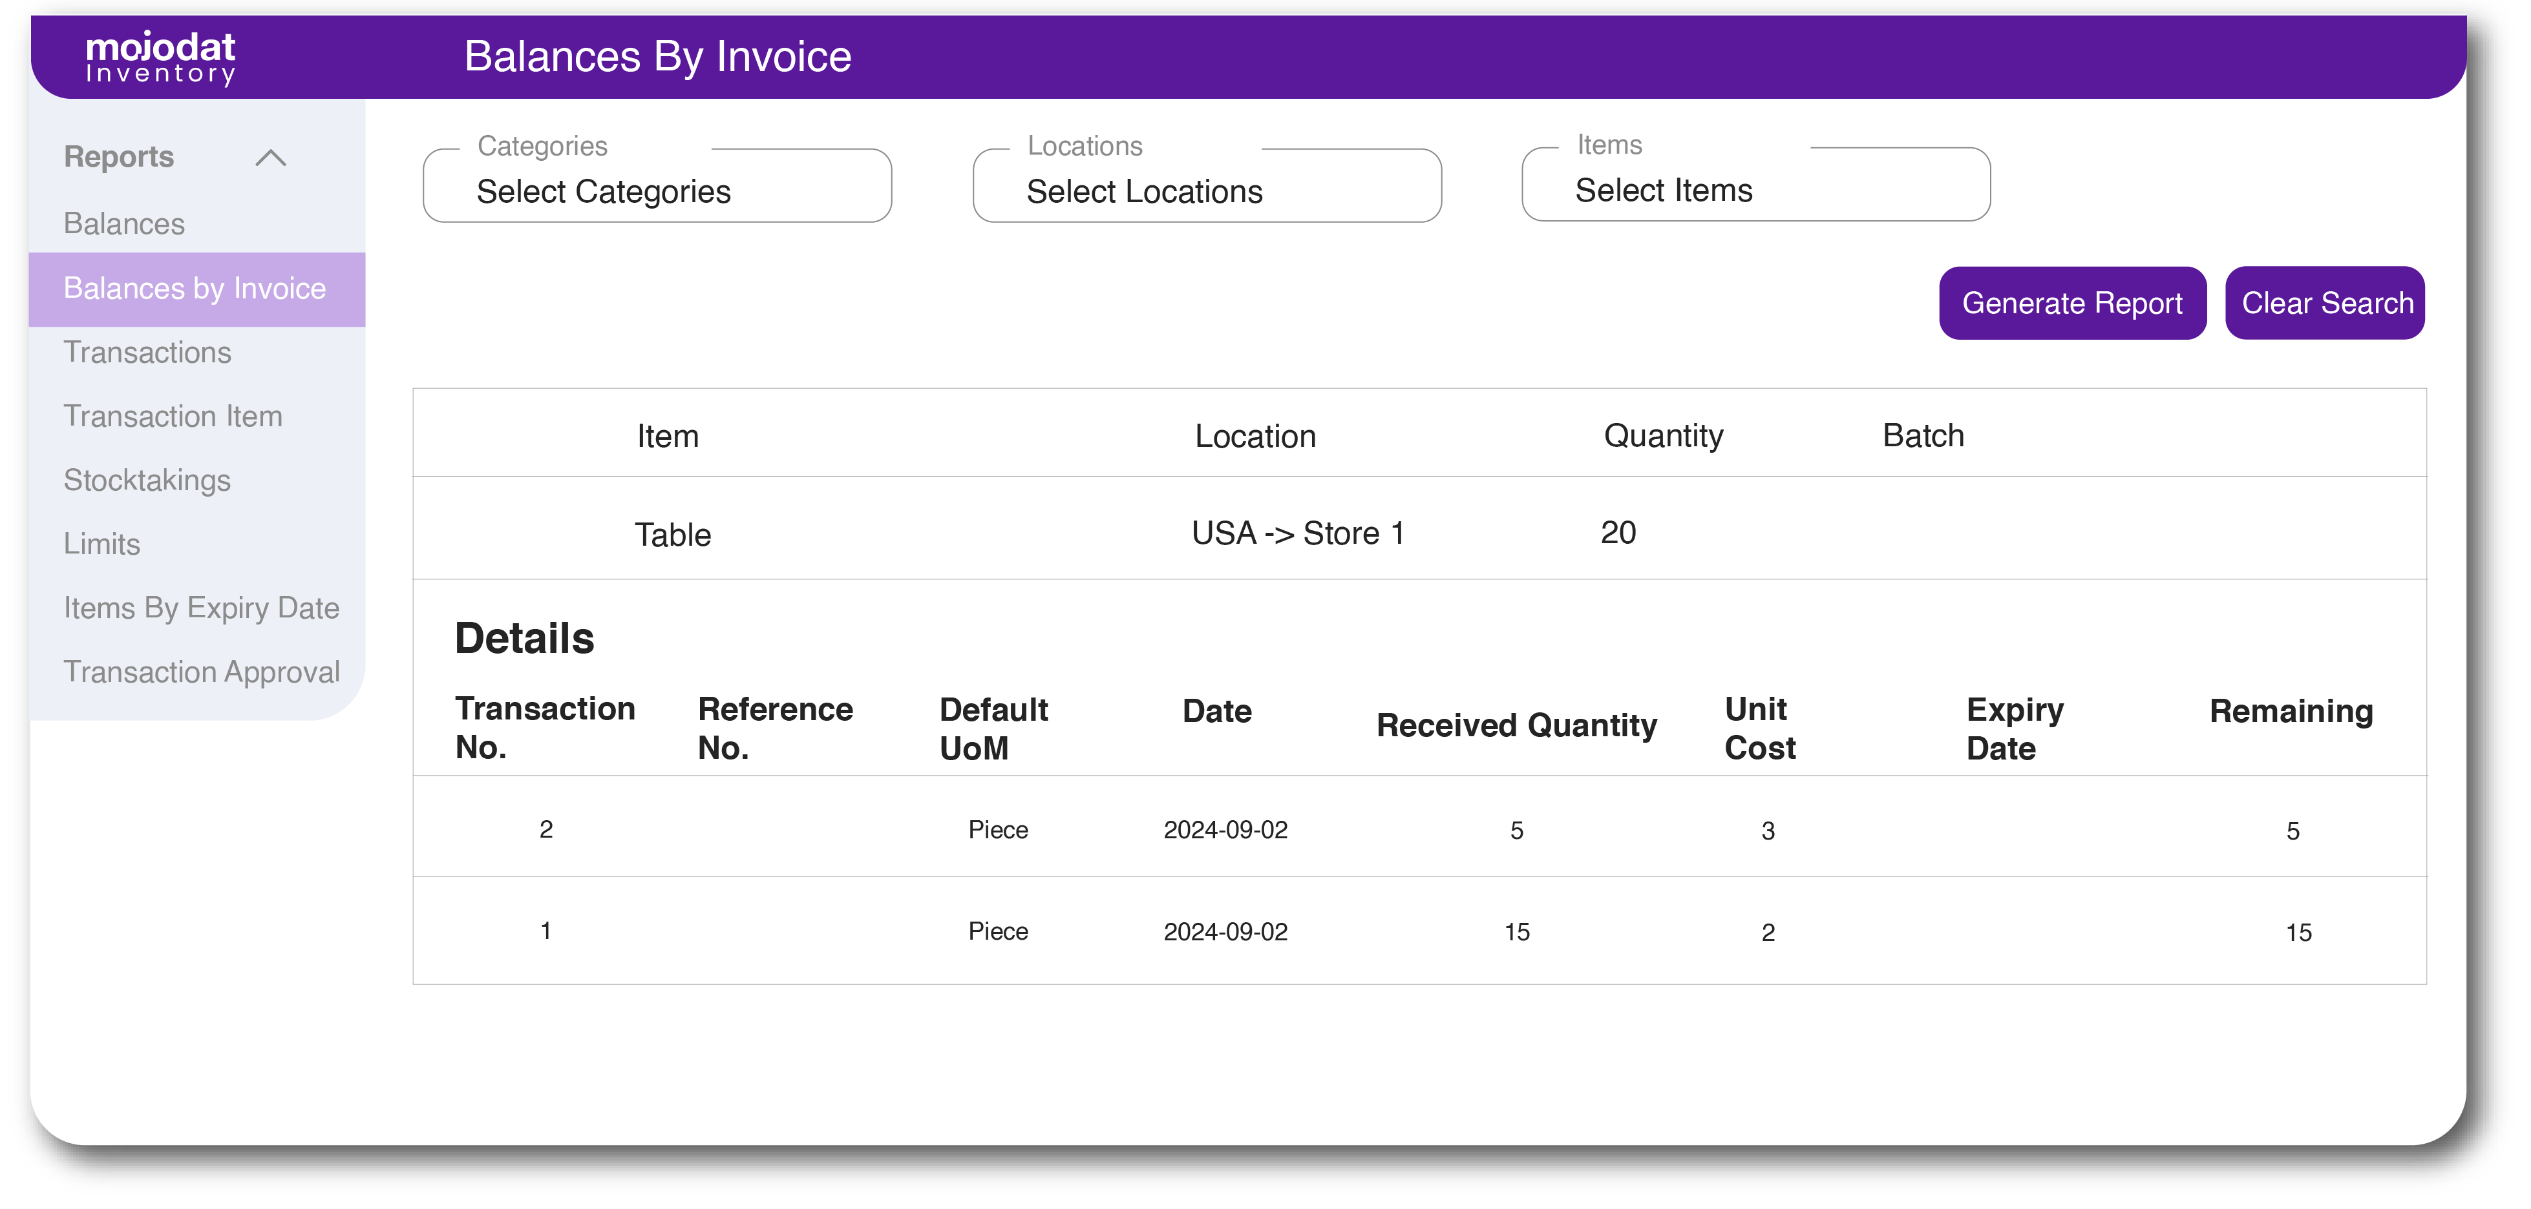Open the Select Locations dropdown
The image size is (2531, 1209).
[x=1205, y=191]
